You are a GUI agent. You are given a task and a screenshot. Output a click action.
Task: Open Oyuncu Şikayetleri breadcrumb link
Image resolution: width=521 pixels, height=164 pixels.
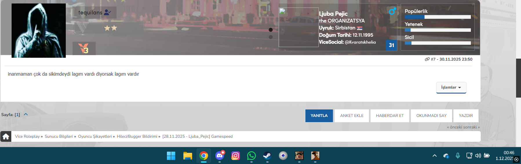(x=95, y=137)
